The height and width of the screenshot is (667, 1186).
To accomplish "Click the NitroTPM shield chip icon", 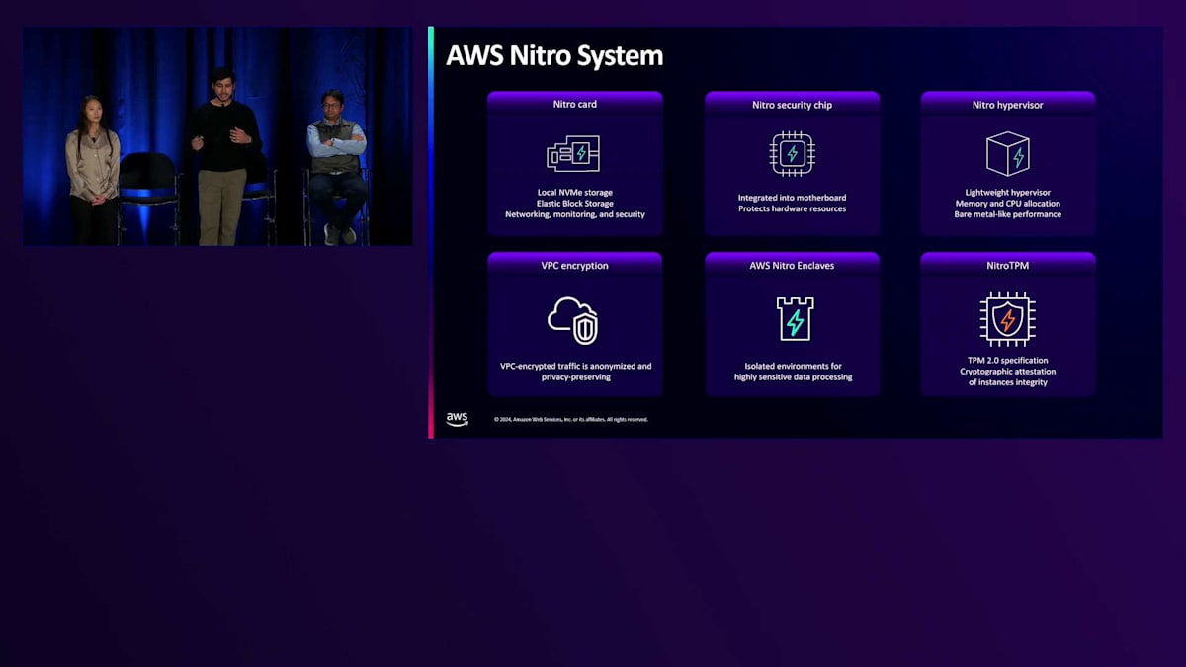I will pyautogui.click(x=1008, y=319).
